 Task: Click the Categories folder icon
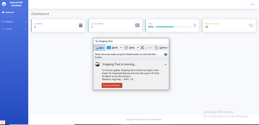point(3,22)
